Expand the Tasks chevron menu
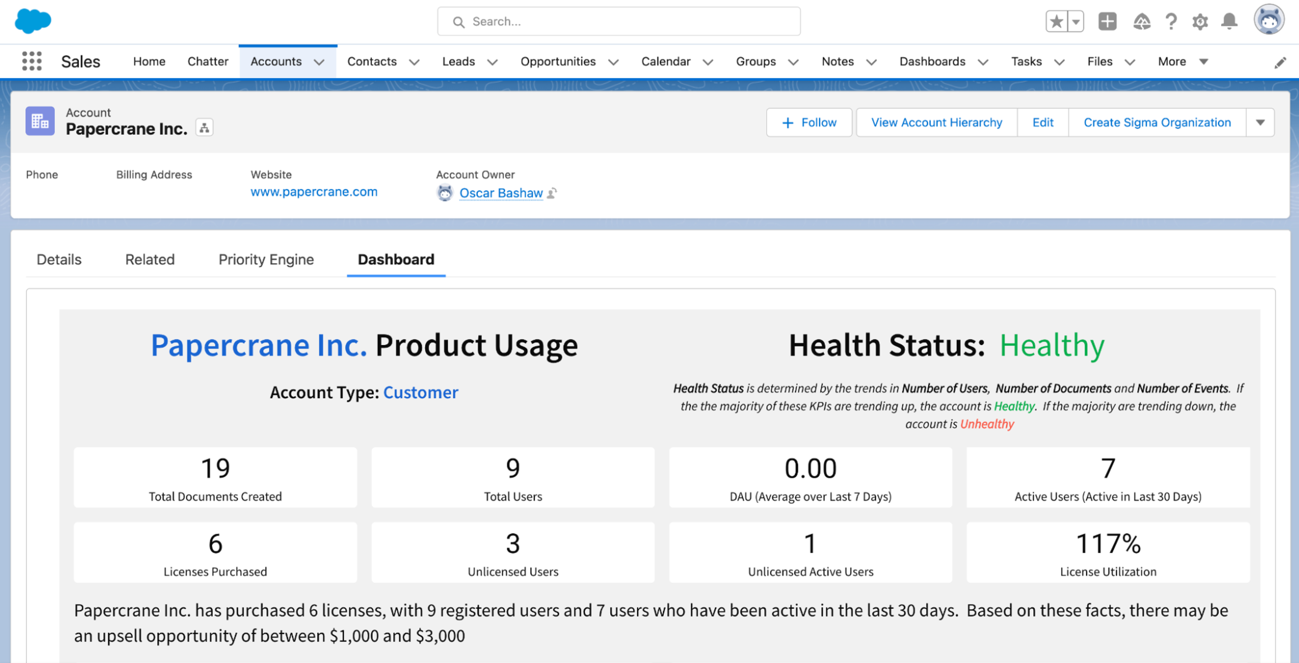This screenshot has height=663, width=1299. tap(1060, 62)
